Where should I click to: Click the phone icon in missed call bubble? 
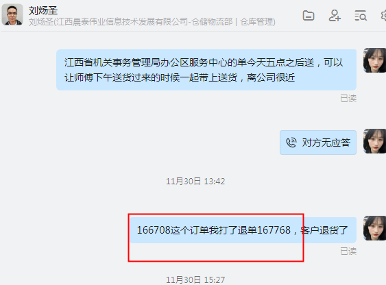[291, 142]
